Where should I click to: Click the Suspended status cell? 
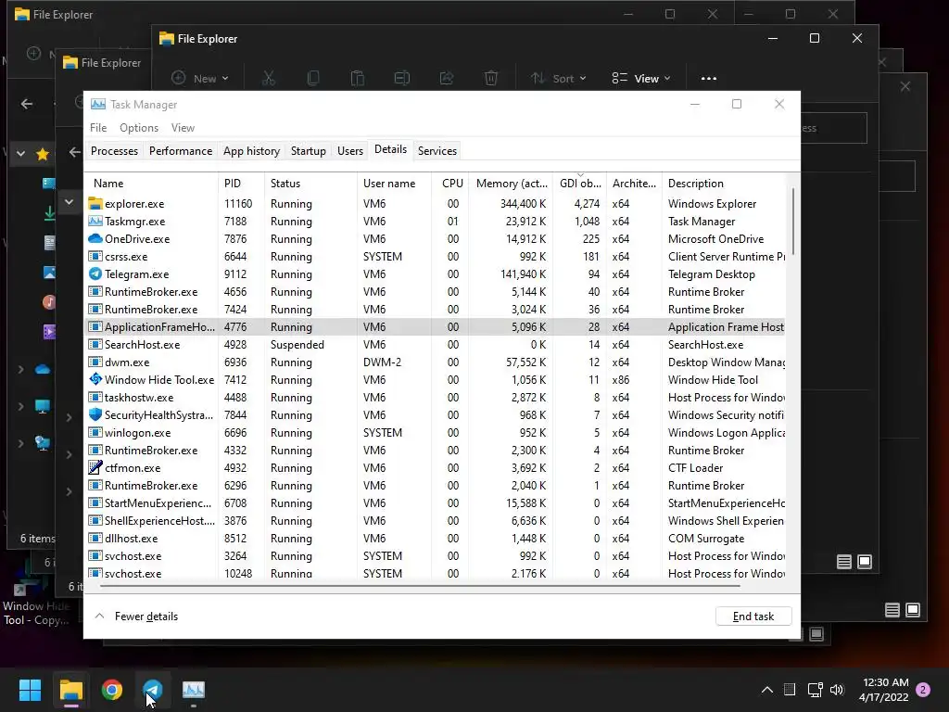[x=297, y=345]
